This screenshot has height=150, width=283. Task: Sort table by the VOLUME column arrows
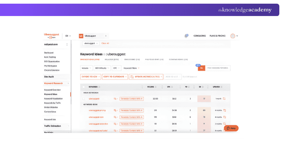pyautogui.click(x=162, y=87)
